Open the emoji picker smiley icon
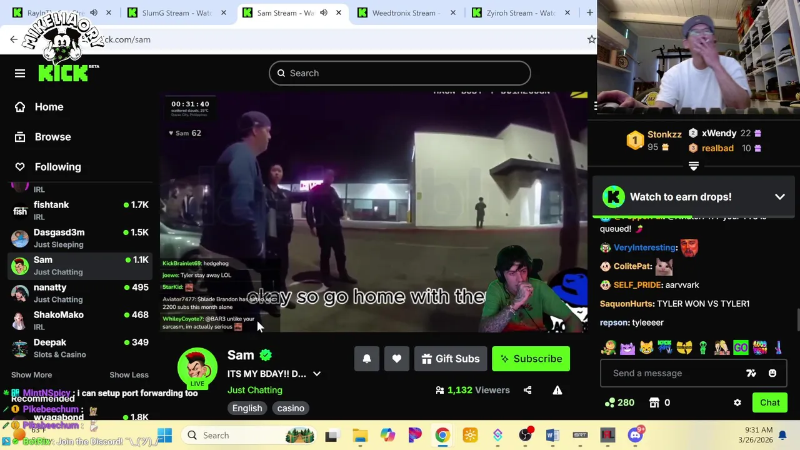Viewport: 800px width, 450px height. tap(772, 373)
